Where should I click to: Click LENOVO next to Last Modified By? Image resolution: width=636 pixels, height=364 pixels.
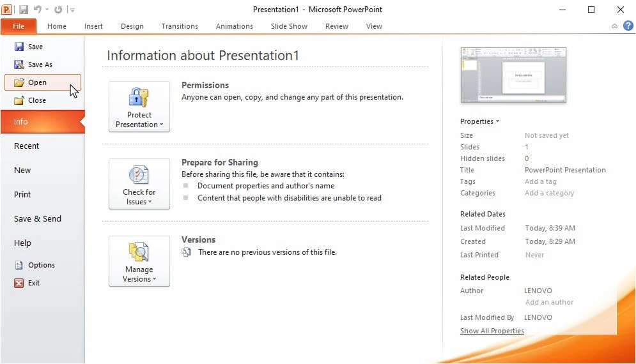point(538,317)
